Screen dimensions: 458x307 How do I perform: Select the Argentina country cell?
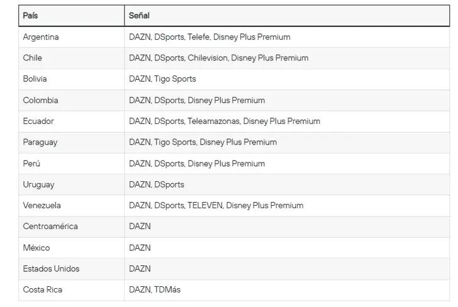coord(41,37)
